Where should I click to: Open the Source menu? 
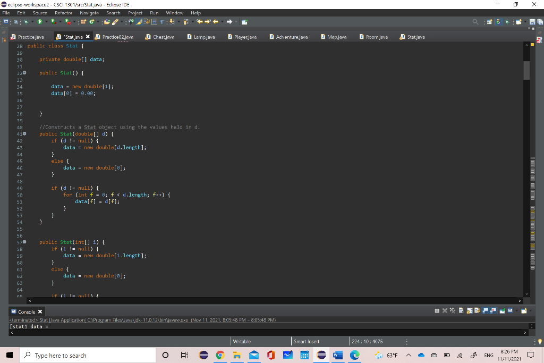[x=40, y=13]
